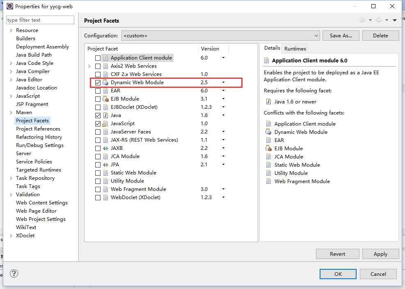Check the EAR facet checkbox
The height and width of the screenshot is (289, 405).
[98, 91]
